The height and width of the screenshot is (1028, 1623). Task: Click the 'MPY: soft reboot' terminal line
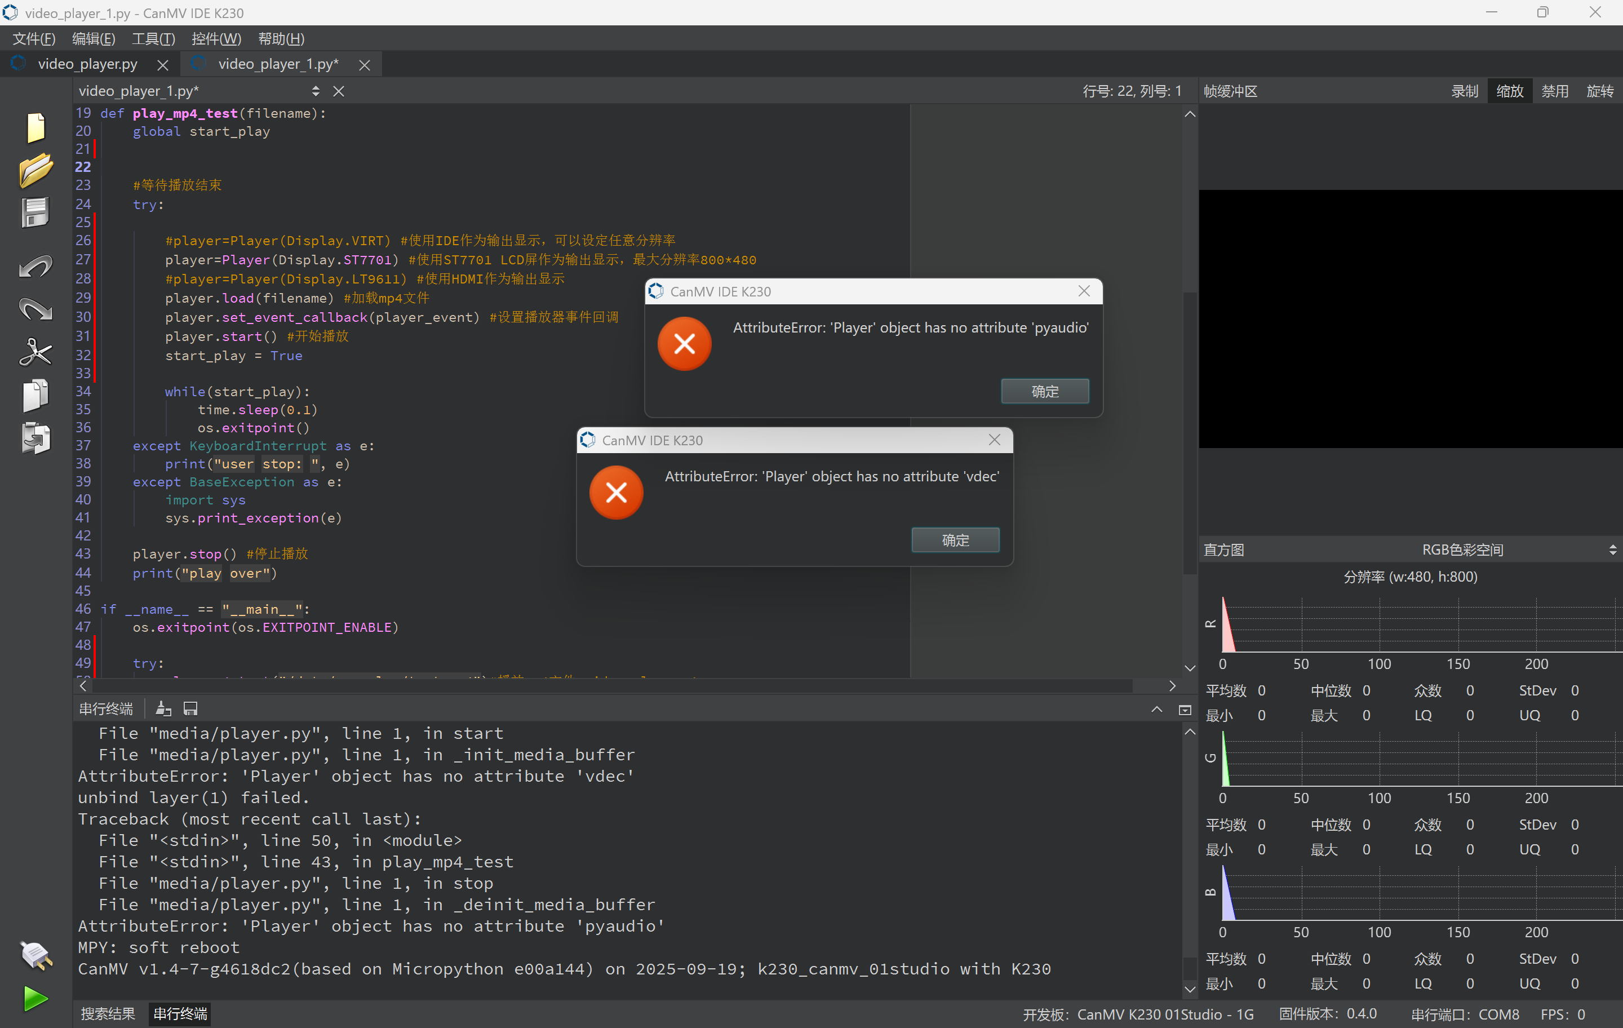159,947
